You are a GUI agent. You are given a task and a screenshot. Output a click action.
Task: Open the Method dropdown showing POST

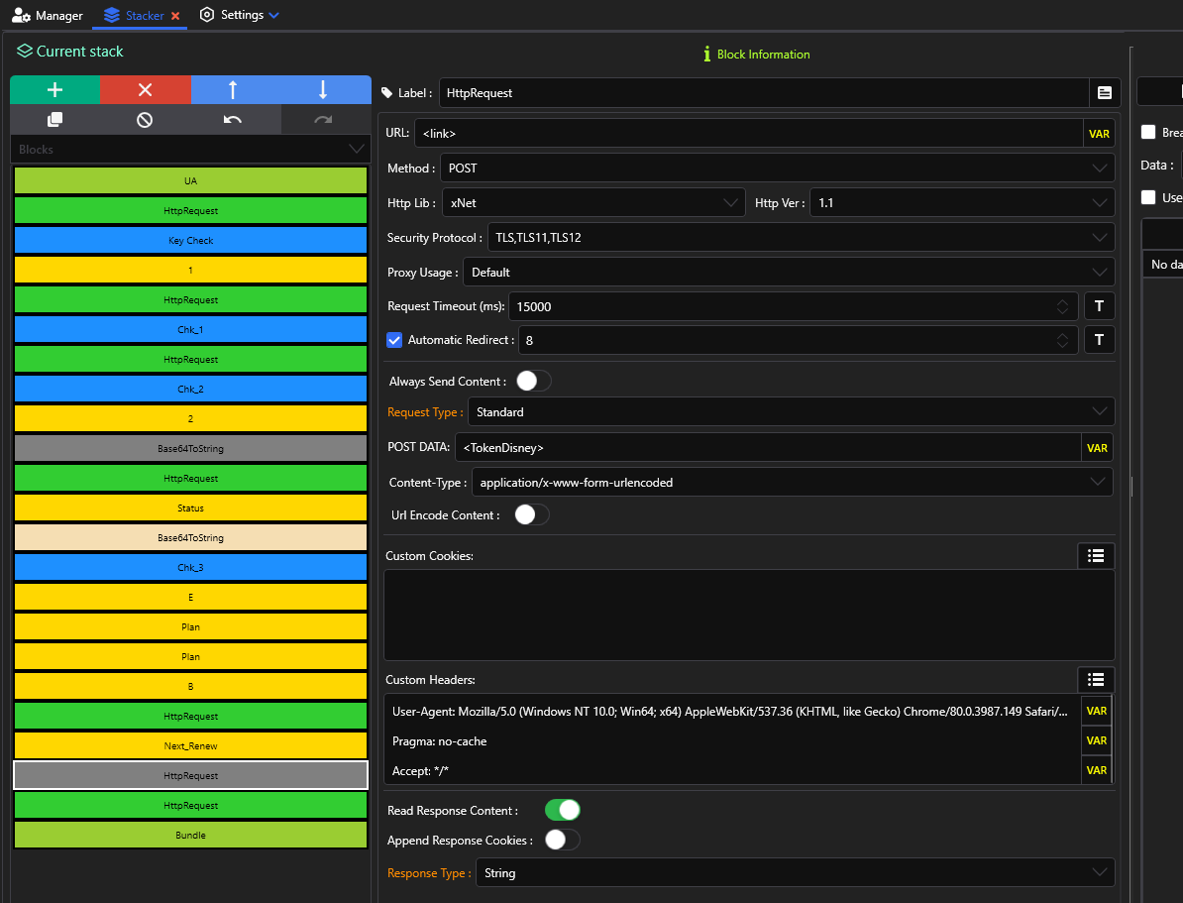click(x=777, y=169)
